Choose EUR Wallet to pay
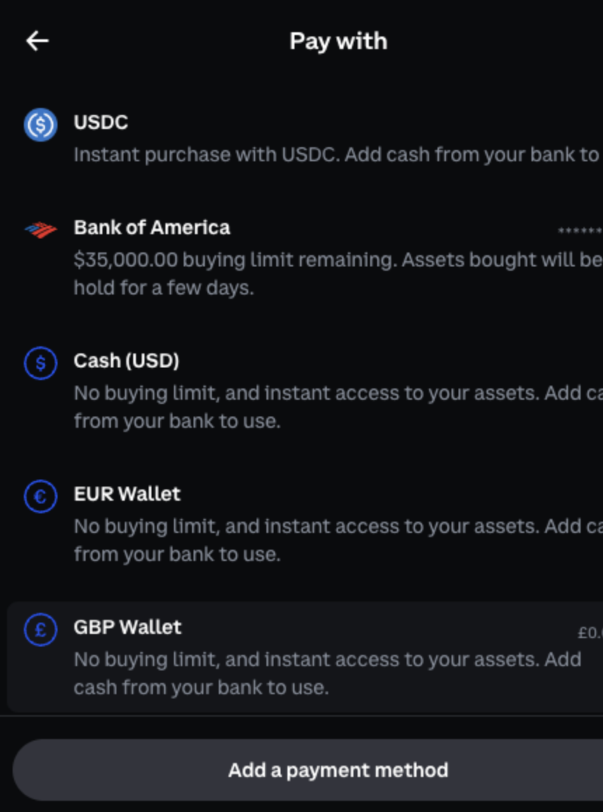 coord(305,524)
